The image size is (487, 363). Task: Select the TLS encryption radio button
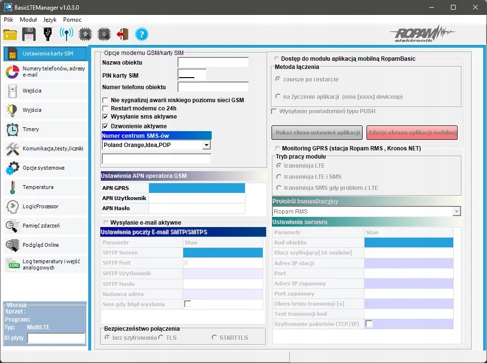(161, 338)
